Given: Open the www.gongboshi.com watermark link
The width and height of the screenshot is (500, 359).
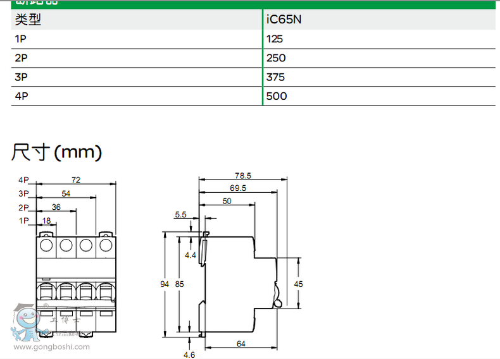Looking at the screenshot, I should point(52,346).
